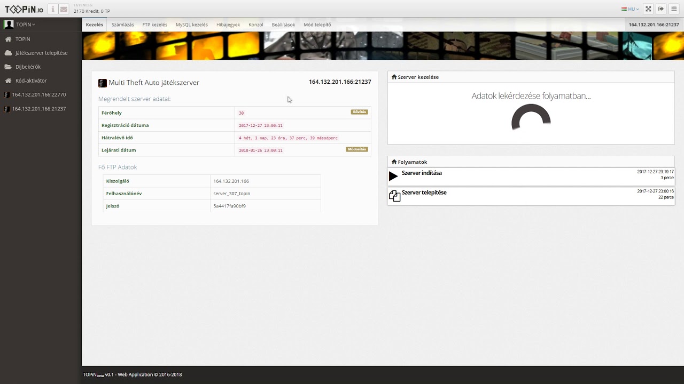Open Játékszerver telepítése in sidebar
Image resolution: width=684 pixels, height=384 pixels.
coord(41,53)
